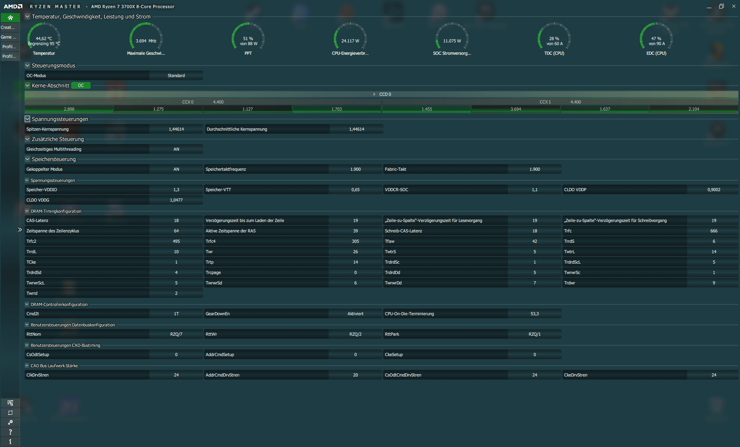This screenshot has width=740, height=447.
Task: Select core bar showing 2.104
Action: point(694,109)
